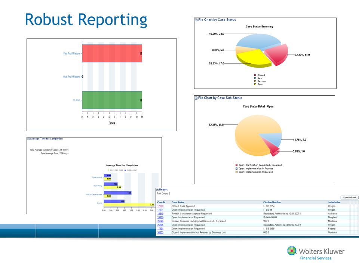
Task: Click the Open legend swatch in Case Status
Action: 255,84
